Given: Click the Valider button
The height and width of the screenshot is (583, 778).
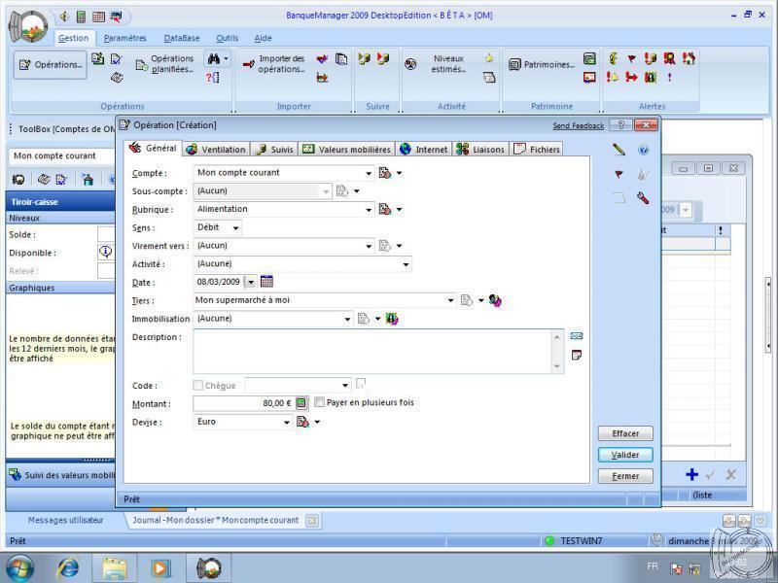Looking at the screenshot, I should [625, 455].
